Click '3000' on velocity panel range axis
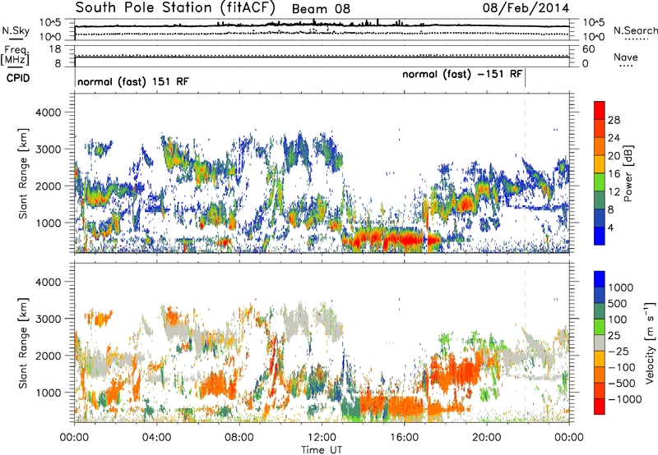Screen dimensions: 658x455 coord(48,319)
